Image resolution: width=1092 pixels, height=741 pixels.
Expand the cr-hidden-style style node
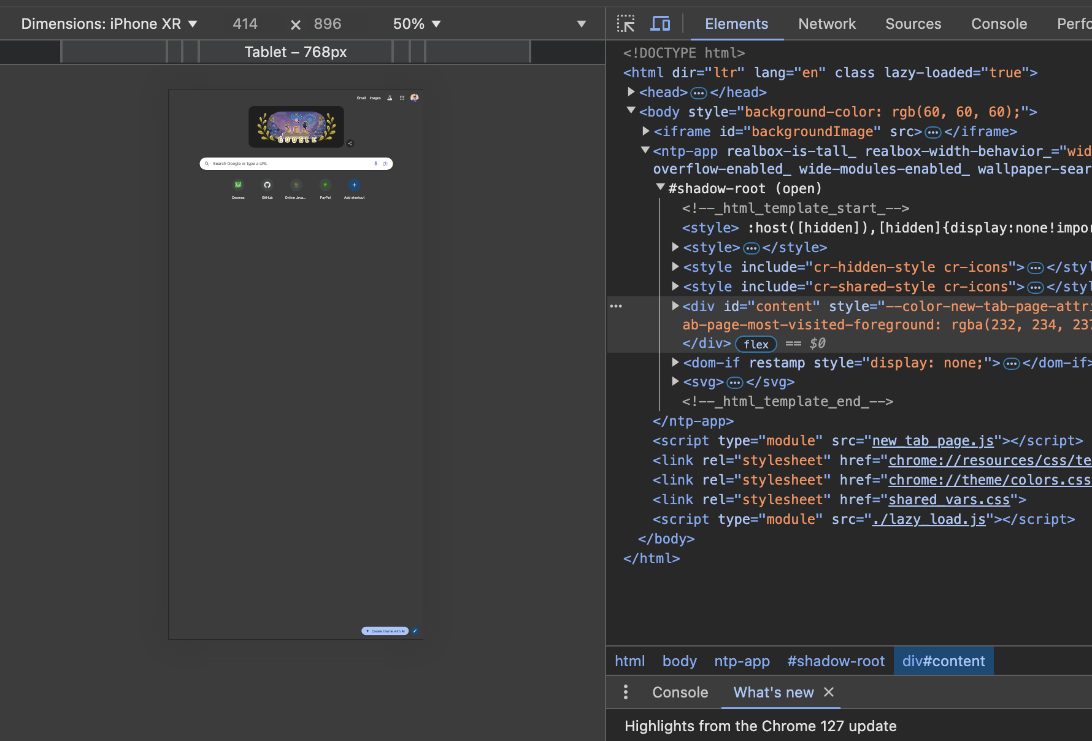click(x=675, y=267)
